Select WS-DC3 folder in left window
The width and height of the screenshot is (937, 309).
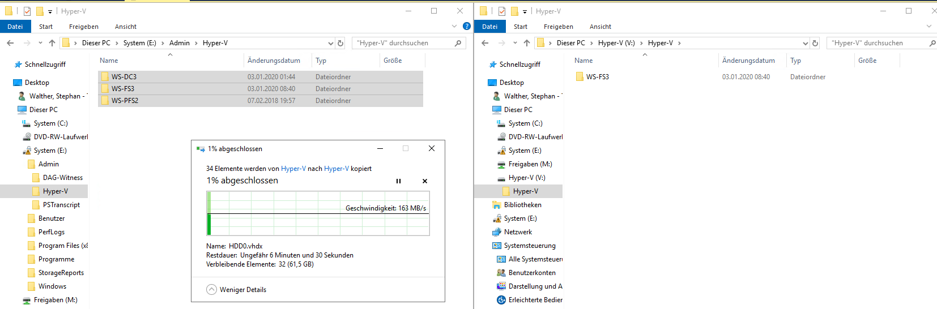(261, 76)
